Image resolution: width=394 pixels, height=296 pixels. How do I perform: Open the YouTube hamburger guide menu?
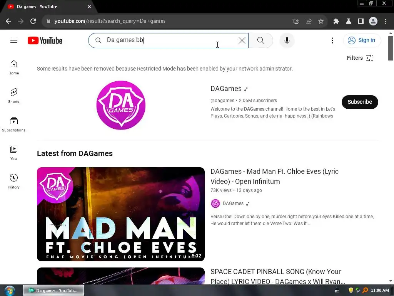14,40
